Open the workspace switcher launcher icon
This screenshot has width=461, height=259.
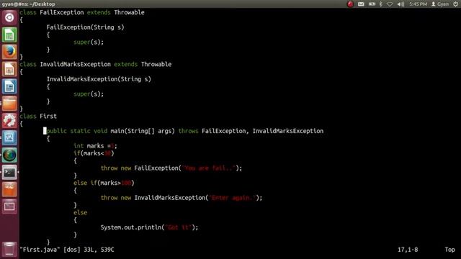point(9,206)
